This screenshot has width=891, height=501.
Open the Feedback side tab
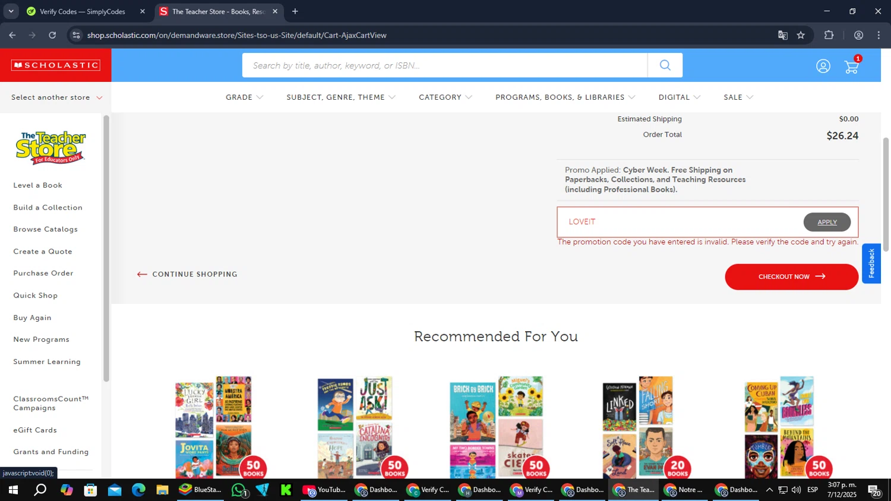pos(871,264)
